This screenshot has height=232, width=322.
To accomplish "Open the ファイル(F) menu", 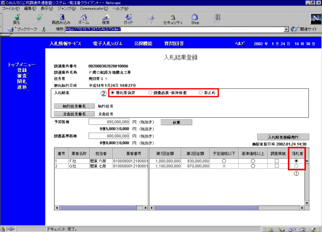I will (11, 9).
